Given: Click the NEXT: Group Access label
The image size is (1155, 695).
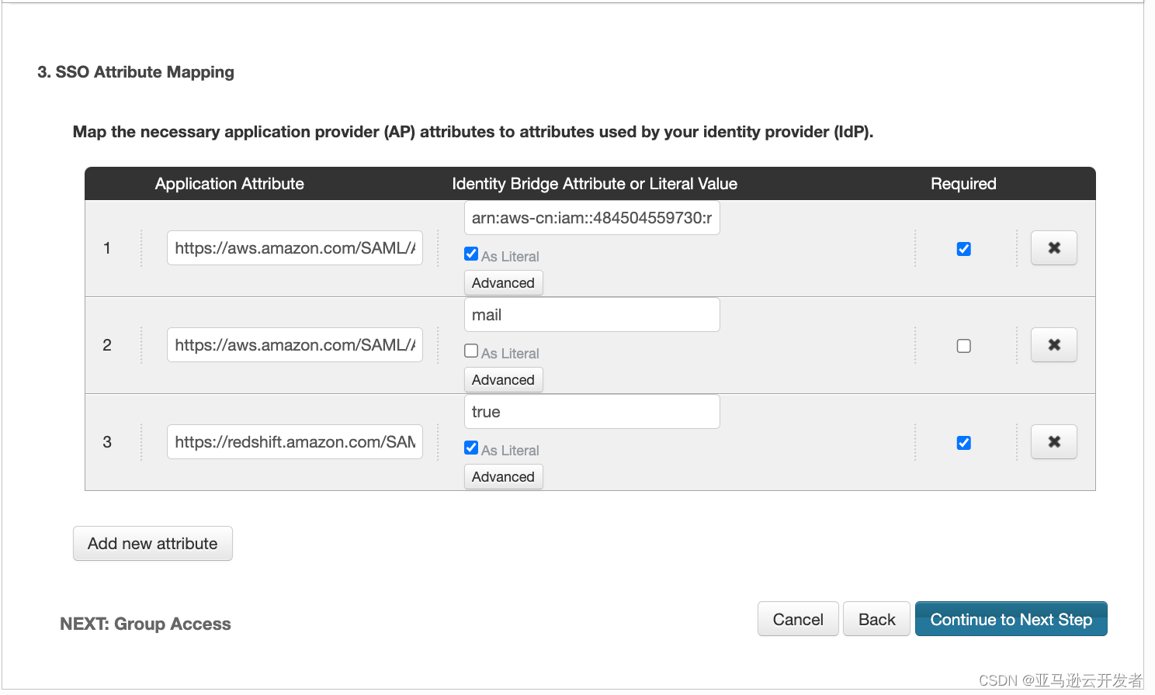Looking at the screenshot, I should pos(145,624).
